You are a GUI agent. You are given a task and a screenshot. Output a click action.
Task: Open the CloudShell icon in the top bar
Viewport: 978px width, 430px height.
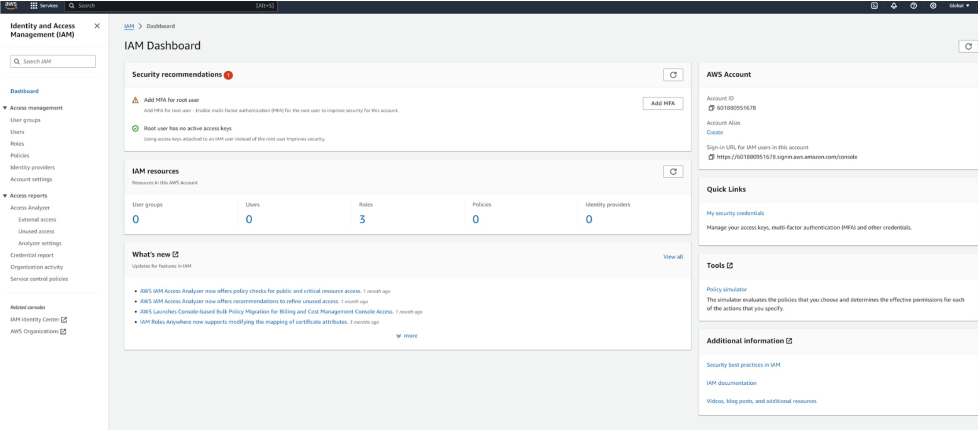click(874, 6)
